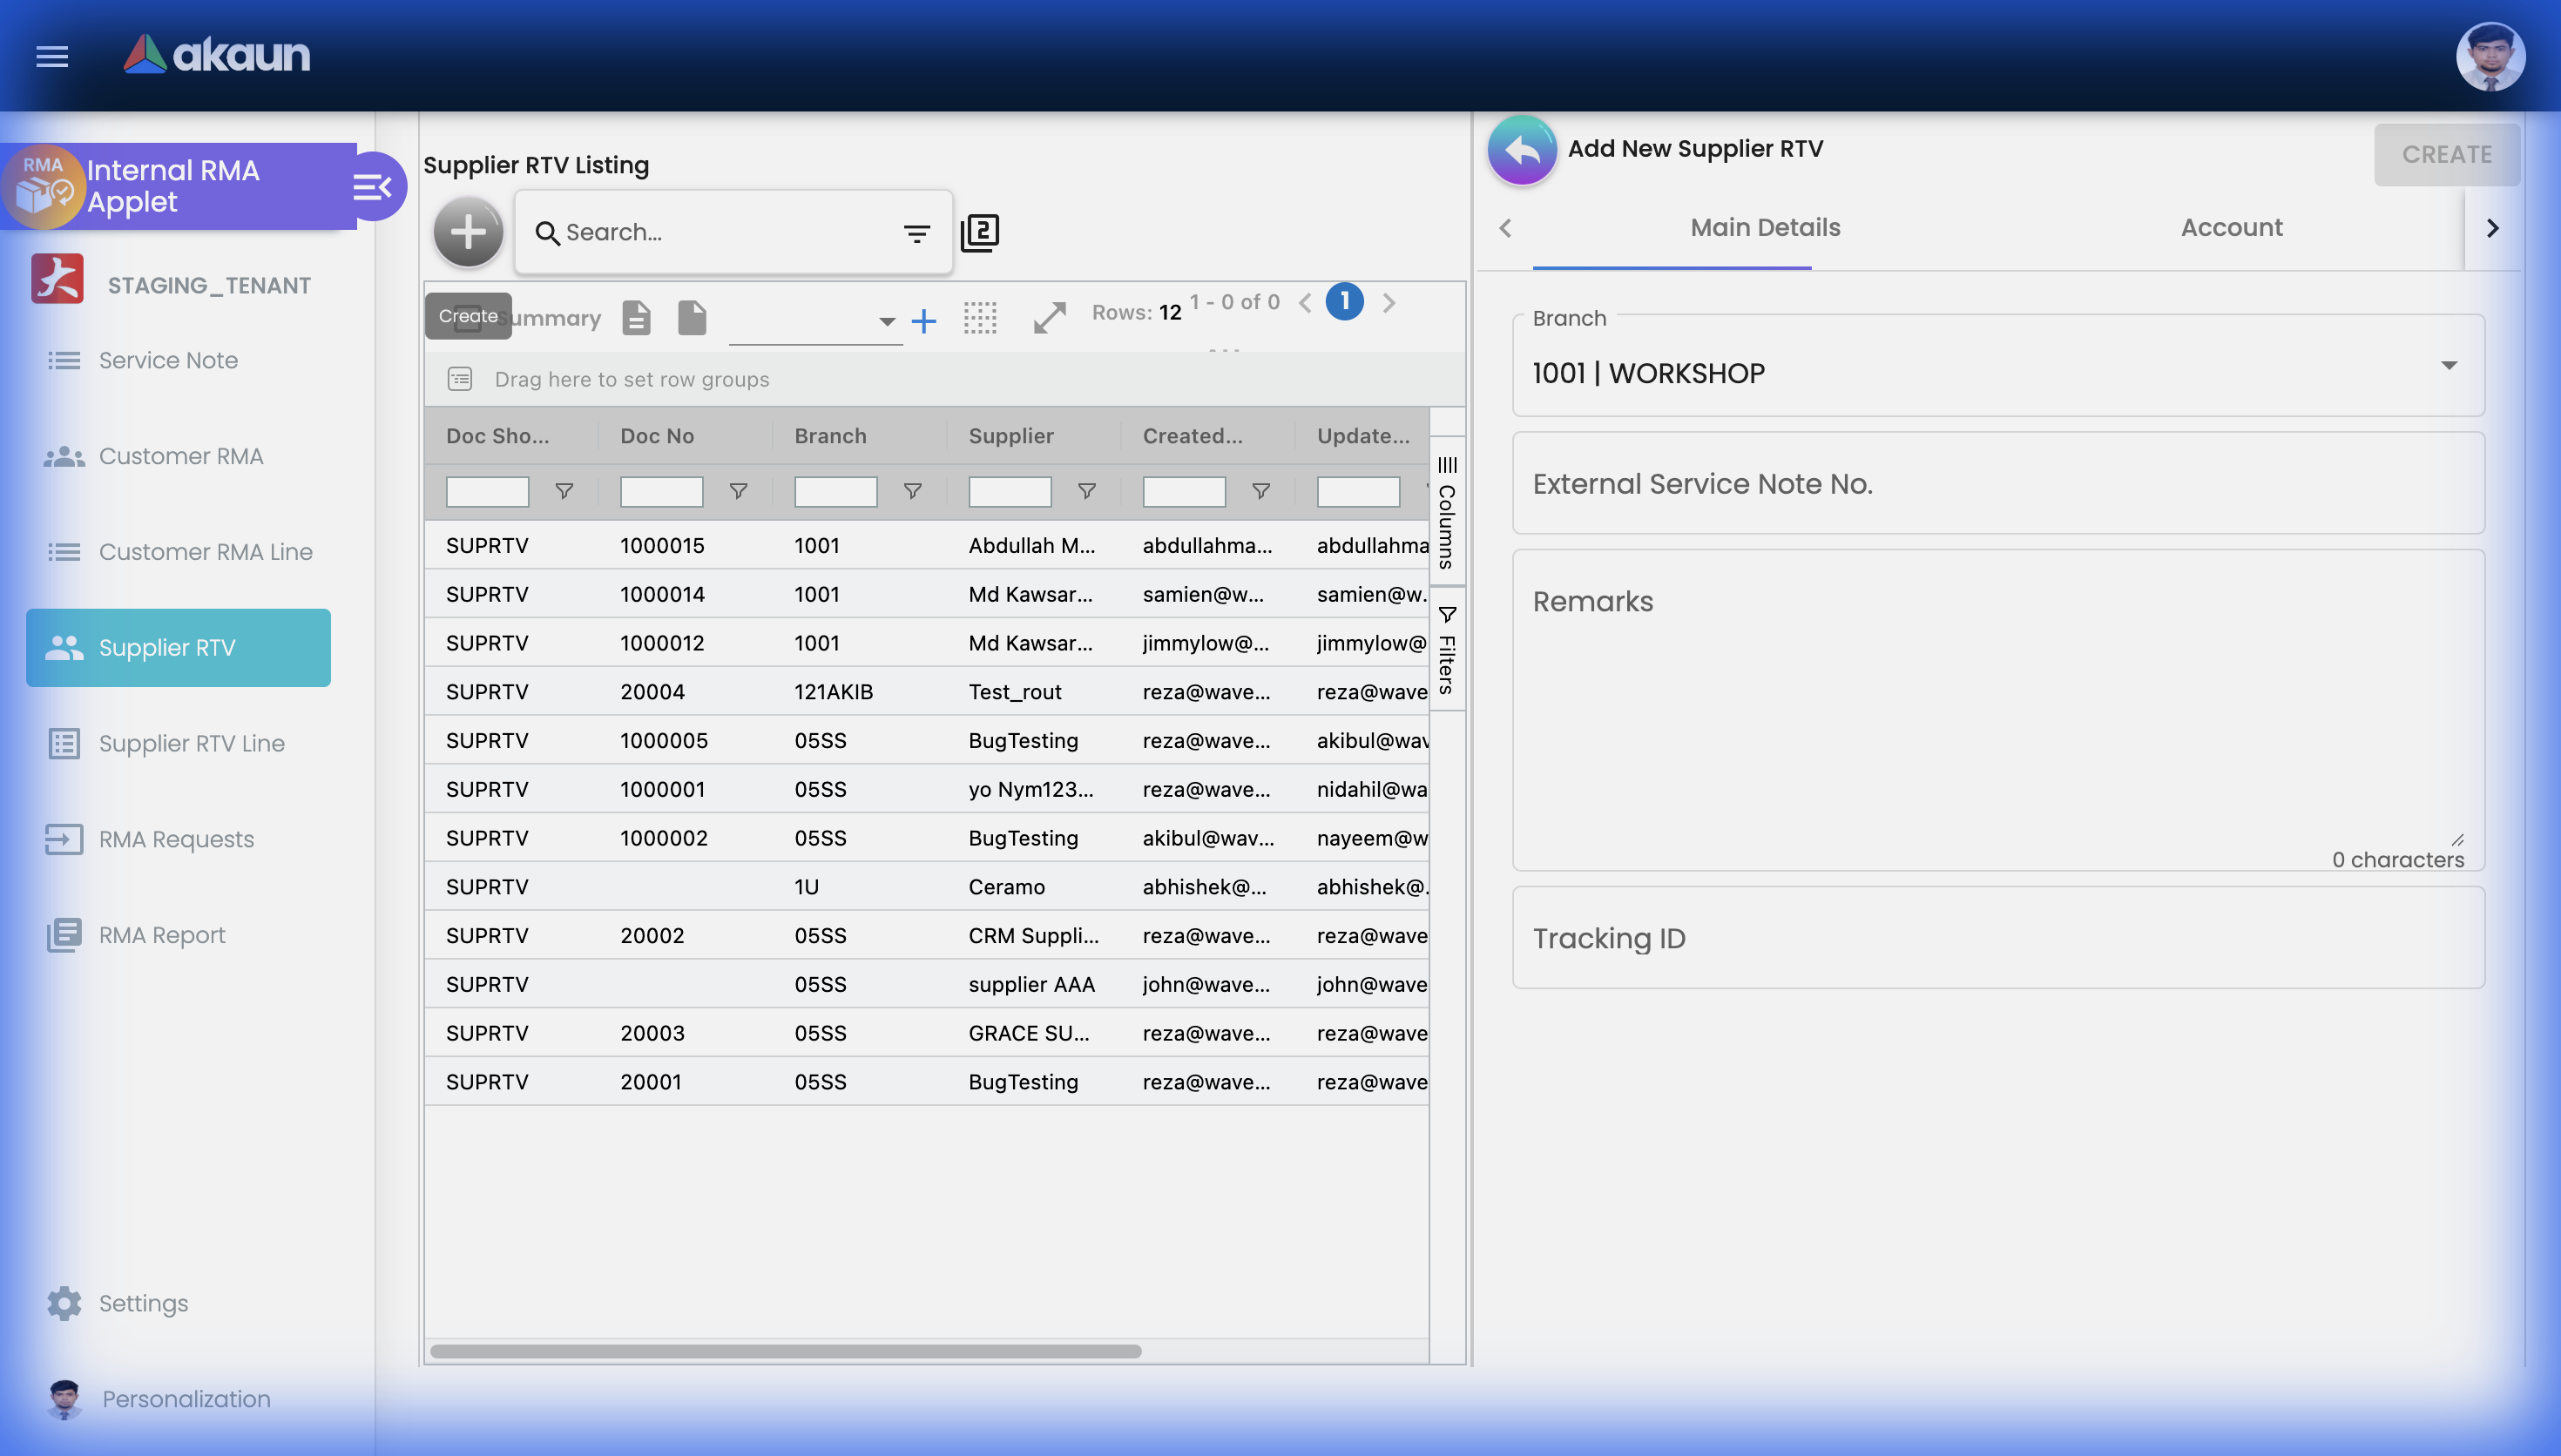The width and height of the screenshot is (2561, 1456).
Task: Switch to the Account tab
Action: point(2230,227)
